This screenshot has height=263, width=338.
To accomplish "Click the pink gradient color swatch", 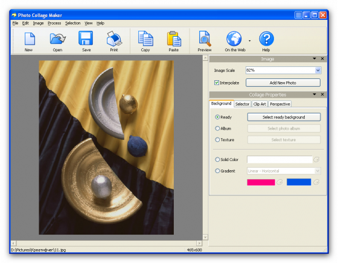I will 261,182.
